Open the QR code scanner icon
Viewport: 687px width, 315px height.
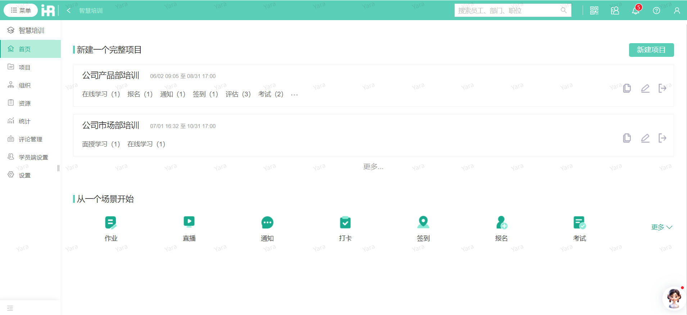pos(594,10)
